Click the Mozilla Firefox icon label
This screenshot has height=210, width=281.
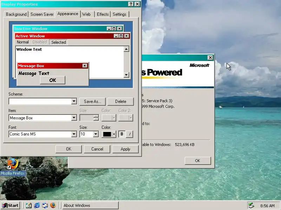point(13,173)
